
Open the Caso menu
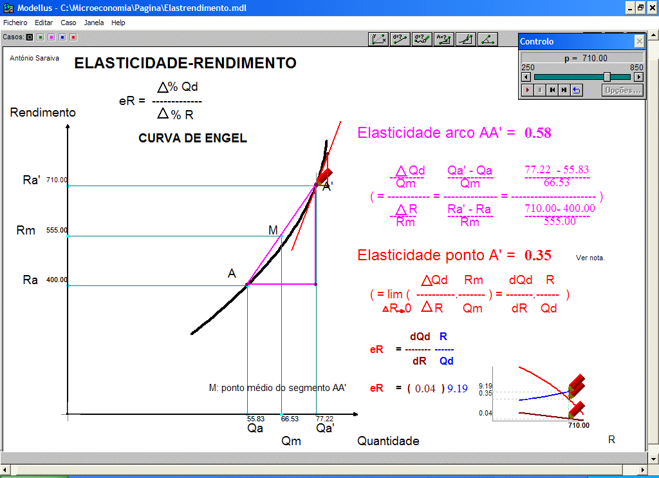pyautogui.click(x=68, y=23)
